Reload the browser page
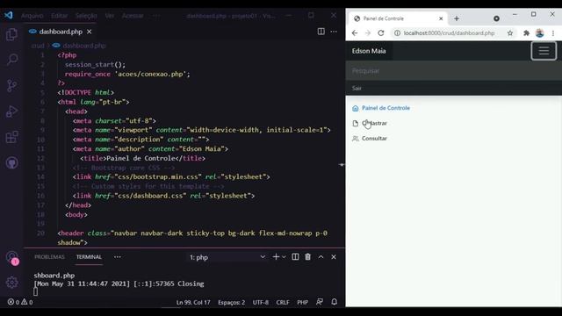 pyautogui.click(x=380, y=33)
